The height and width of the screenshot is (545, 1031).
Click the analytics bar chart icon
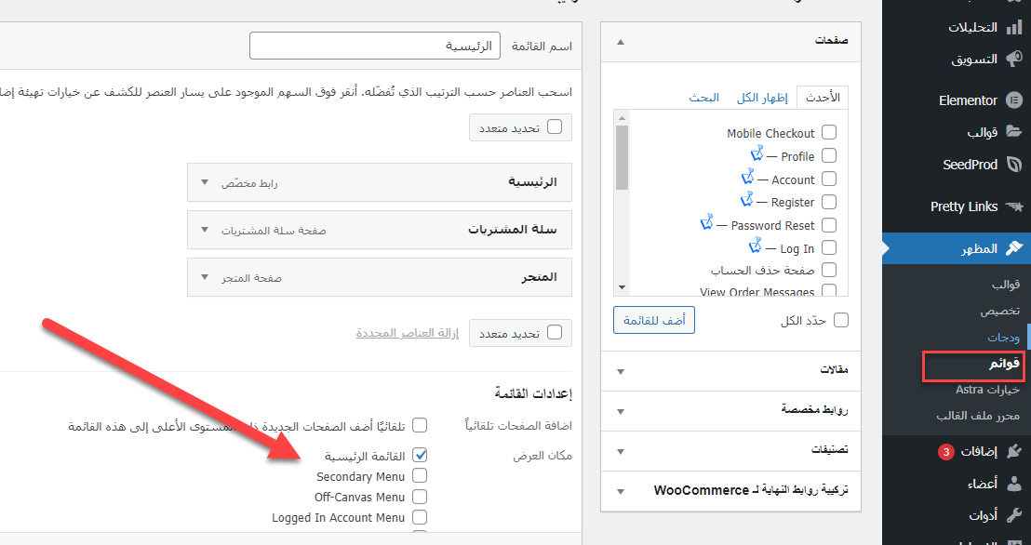pyautogui.click(x=1013, y=27)
